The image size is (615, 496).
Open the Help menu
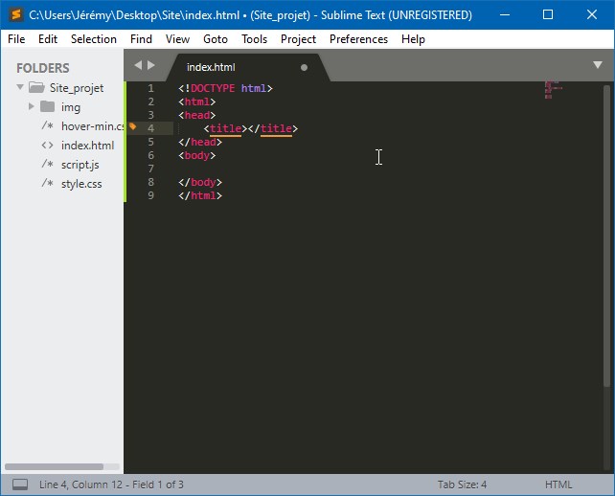coord(413,39)
